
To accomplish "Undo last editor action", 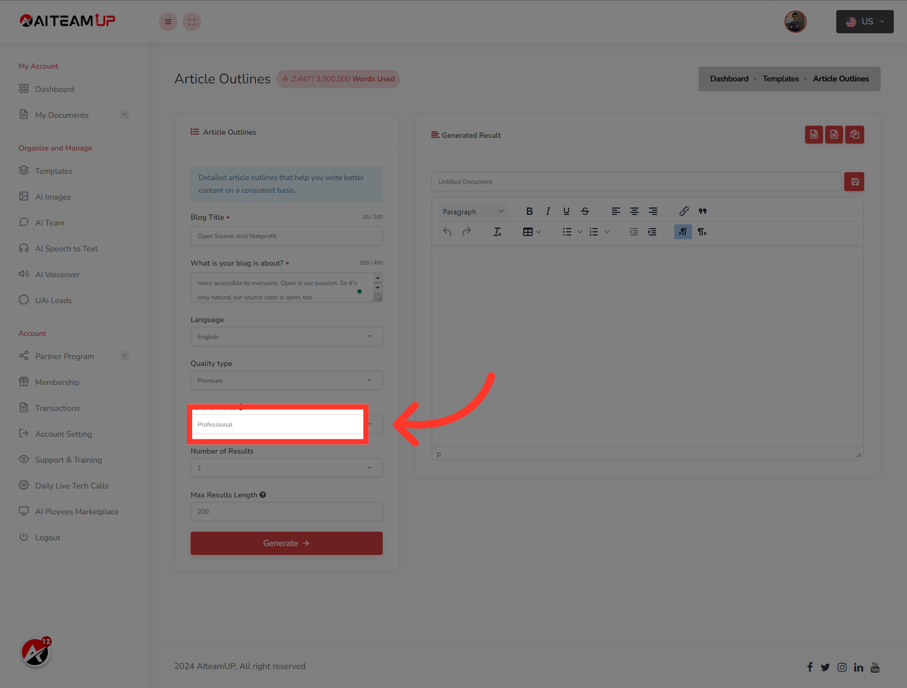I will tap(447, 232).
